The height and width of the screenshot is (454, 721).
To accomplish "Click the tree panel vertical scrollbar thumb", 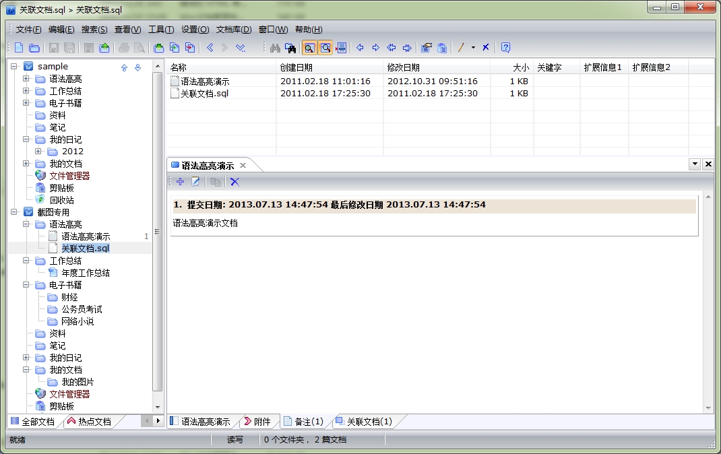I will pyautogui.click(x=157, y=232).
